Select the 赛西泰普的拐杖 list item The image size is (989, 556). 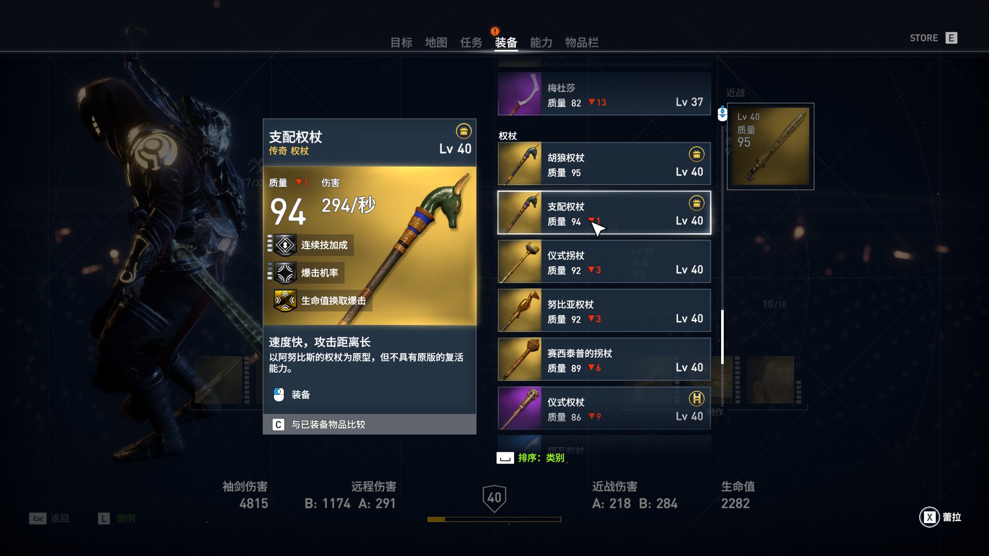604,359
